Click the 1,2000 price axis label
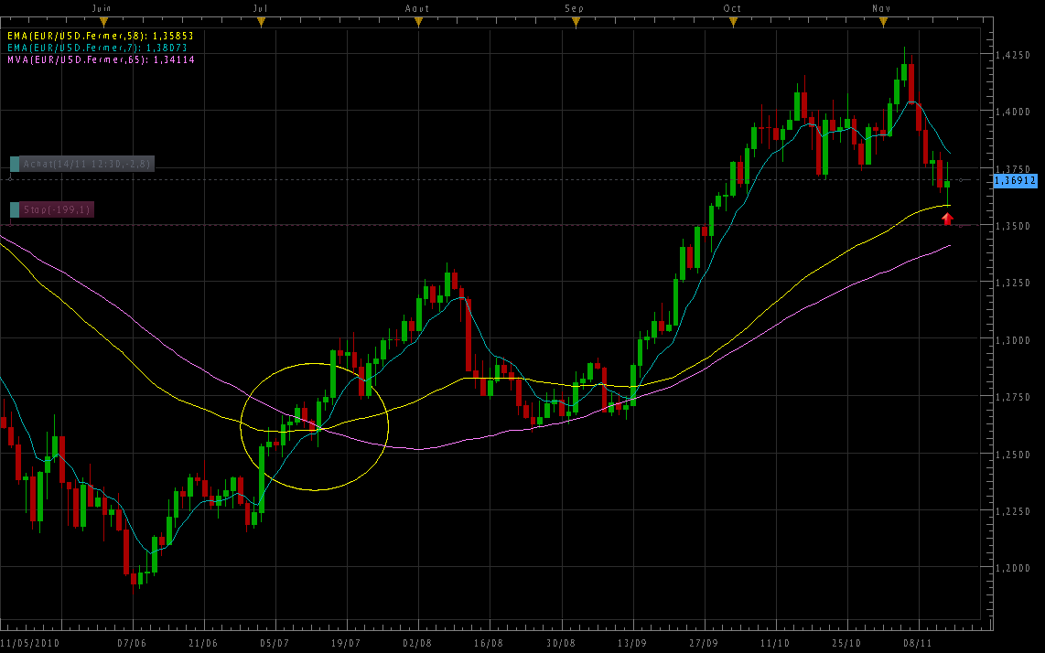1045x653 pixels. [x=1013, y=568]
